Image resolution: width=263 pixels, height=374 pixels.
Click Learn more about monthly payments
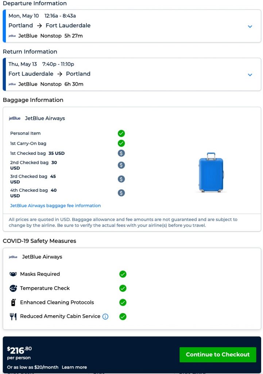(x=74, y=367)
